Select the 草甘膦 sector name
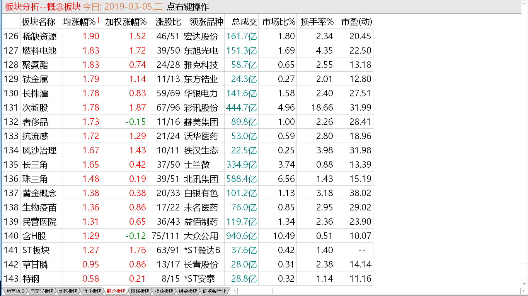The width and height of the screenshot is (528, 296). click(35, 264)
